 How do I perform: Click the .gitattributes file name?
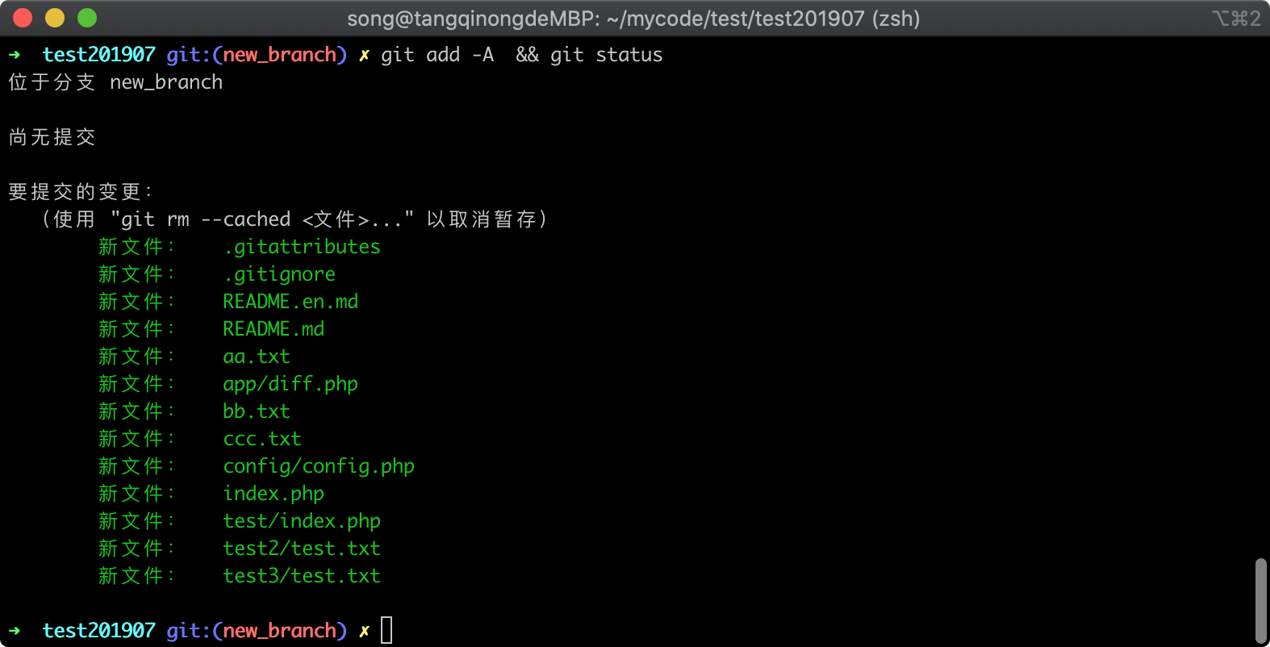tap(302, 247)
